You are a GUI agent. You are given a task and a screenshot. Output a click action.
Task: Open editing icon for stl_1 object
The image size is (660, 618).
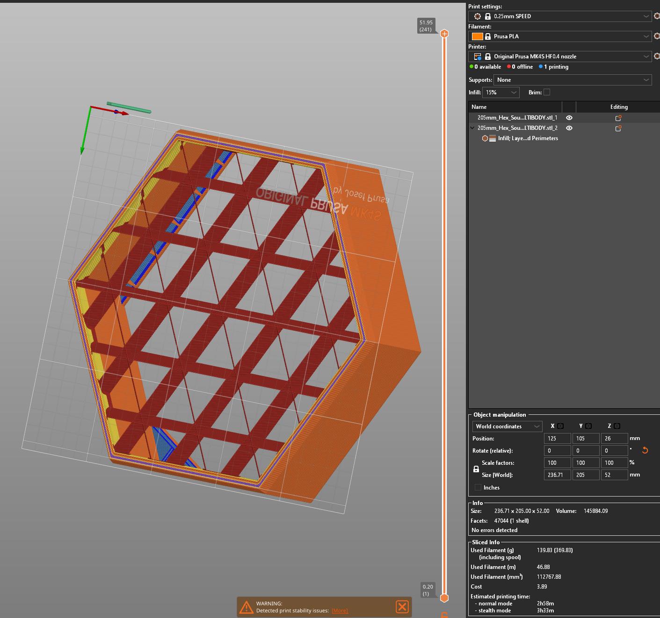click(618, 118)
